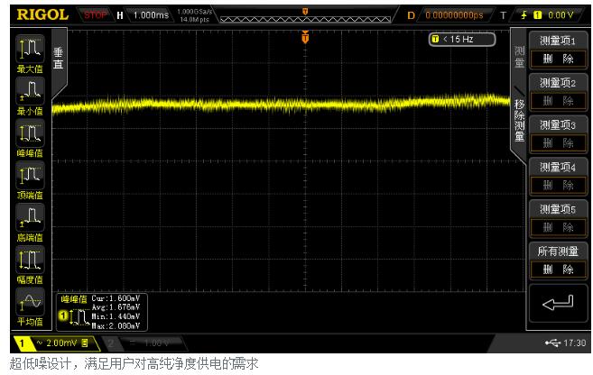Toggle channel 1 at 2.00mV scale
The height and width of the screenshot is (375, 593).
tap(54, 343)
